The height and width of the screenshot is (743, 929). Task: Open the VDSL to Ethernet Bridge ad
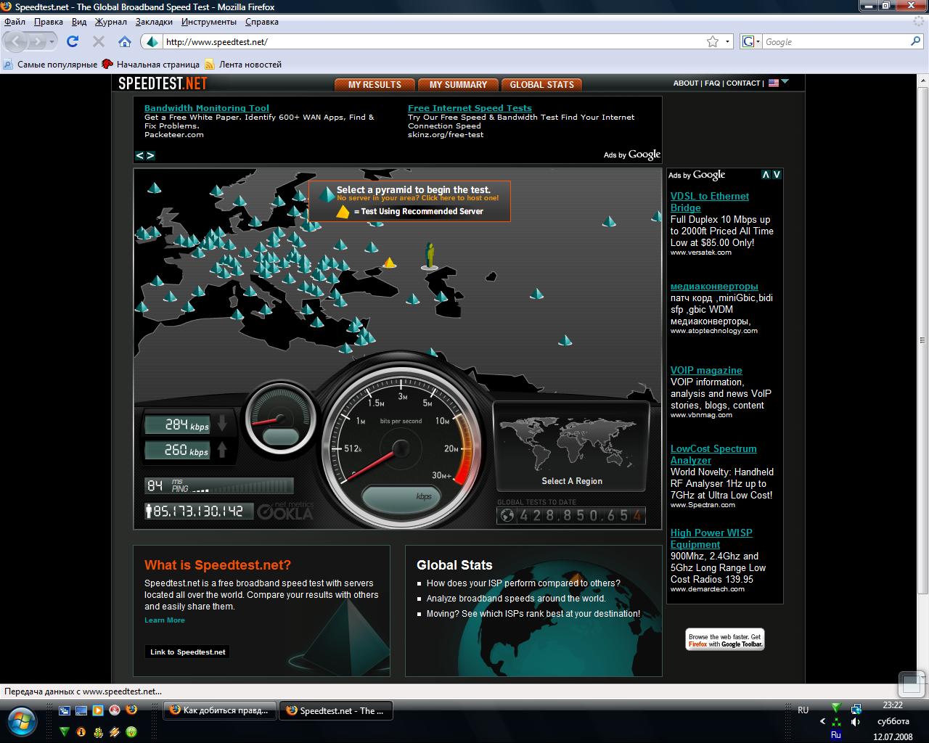(x=710, y=202)
